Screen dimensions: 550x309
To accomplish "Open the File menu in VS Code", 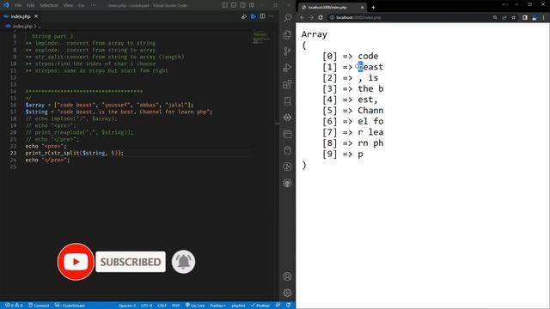I will 18,6.
